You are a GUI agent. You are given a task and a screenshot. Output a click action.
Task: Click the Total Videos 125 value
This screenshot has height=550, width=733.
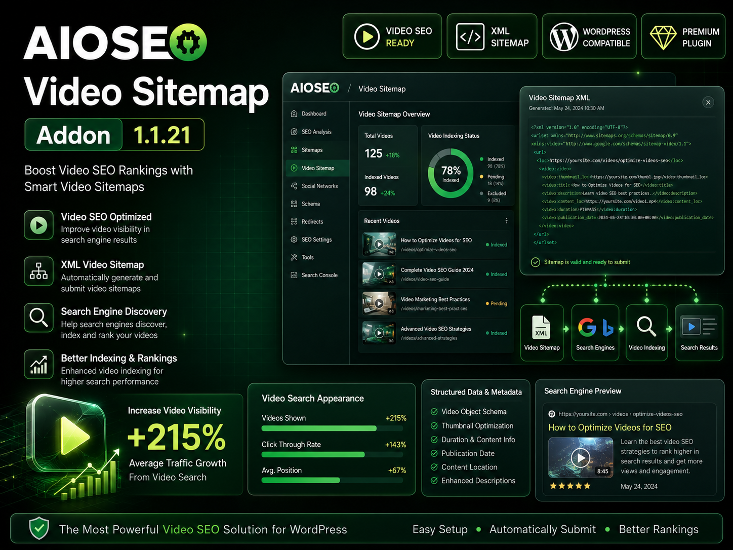pyautogui.click(x=374, y=153)
